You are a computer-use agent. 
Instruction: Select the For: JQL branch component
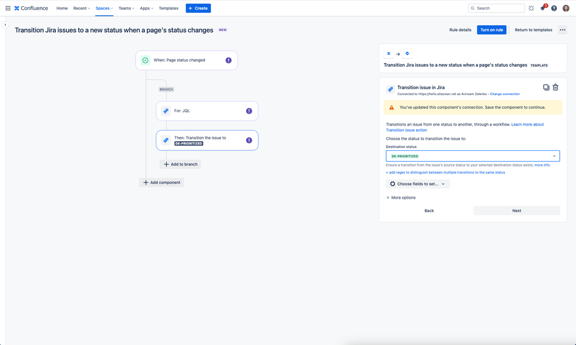coord(207,111)
